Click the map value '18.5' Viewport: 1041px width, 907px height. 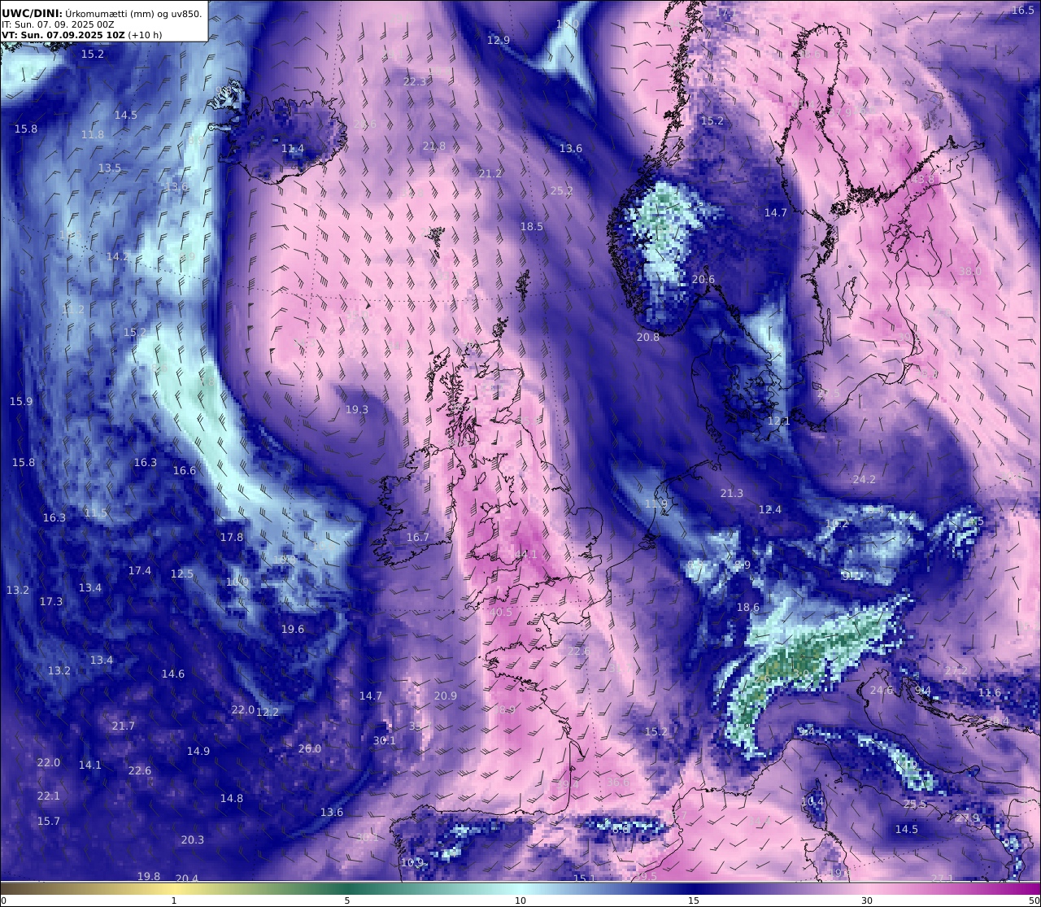point(532,226)
